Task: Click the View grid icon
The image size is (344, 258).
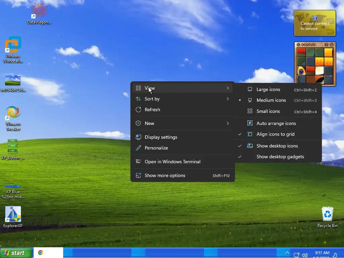Action: (138, 88)
